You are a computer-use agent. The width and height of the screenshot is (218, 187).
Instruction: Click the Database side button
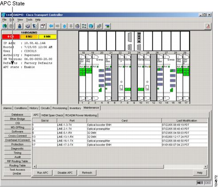(17, 115)
